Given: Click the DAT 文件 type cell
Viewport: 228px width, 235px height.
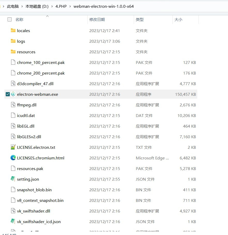Looking at the screenshot, I should pos(144,115).
